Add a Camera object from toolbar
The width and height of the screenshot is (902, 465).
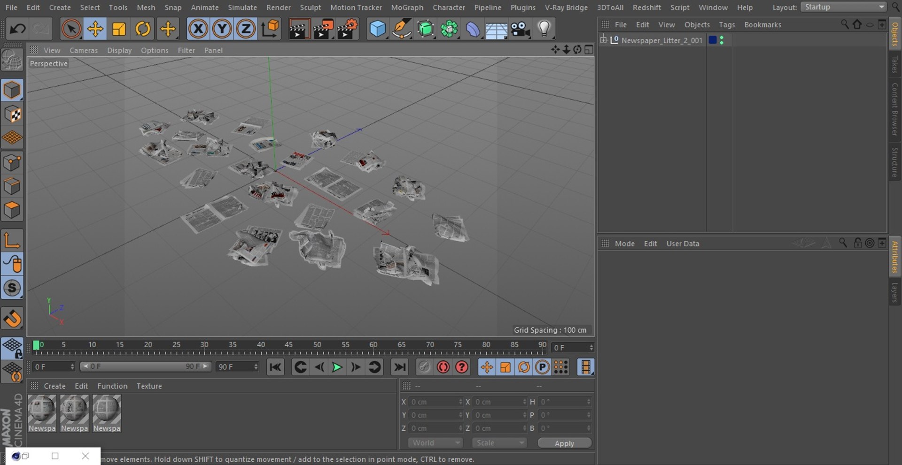(x=520, y=29)
